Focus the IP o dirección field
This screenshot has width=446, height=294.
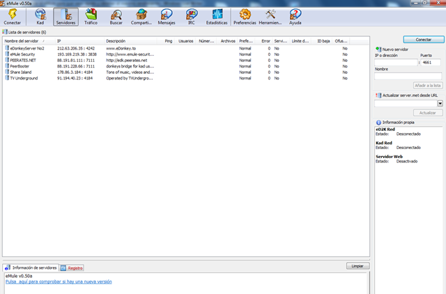(396, 62)
